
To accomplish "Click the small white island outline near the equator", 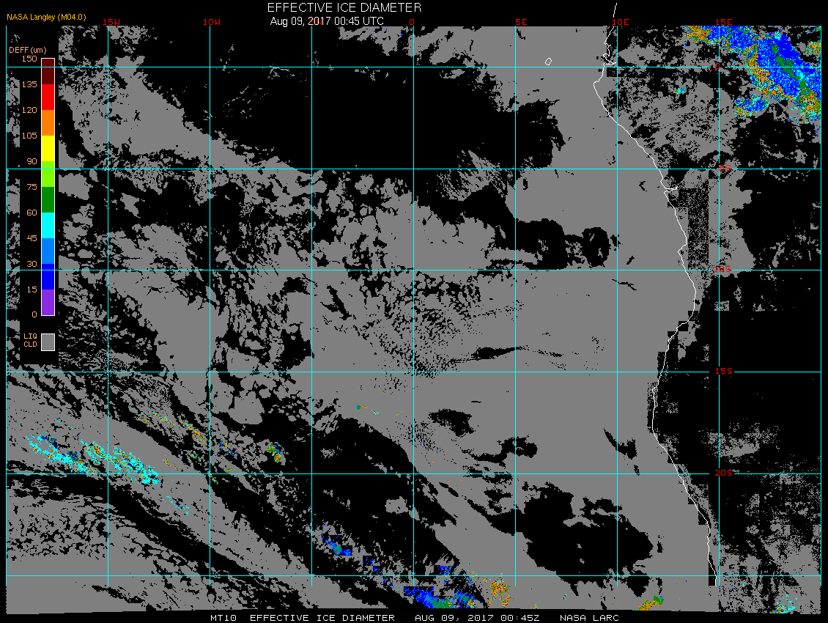I will click(548, 62).
